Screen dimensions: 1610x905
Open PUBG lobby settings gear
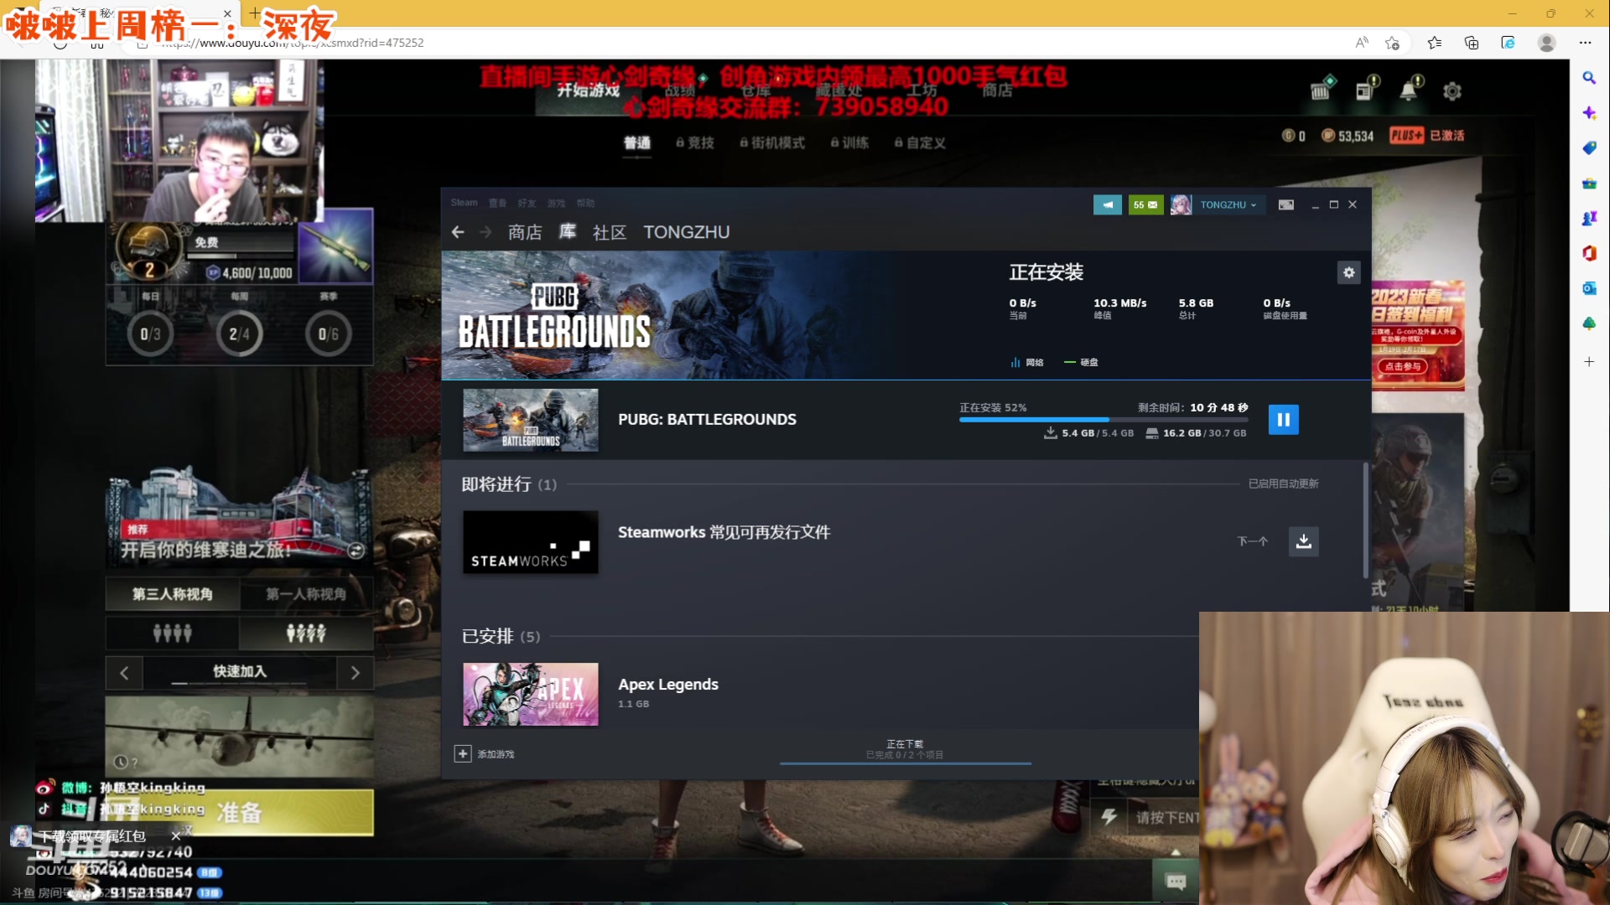point(1452,91)
